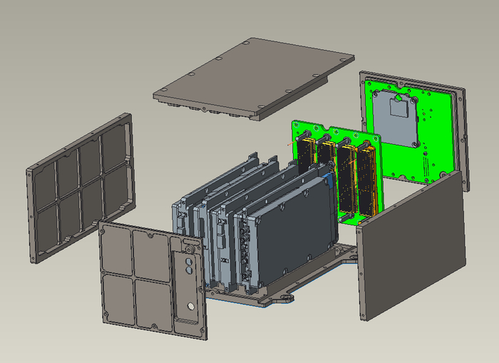Select the leftmost black backplane connector
The width and height of the screenshot is (499, 363).
[306, 153]
